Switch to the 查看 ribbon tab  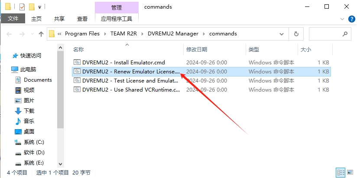pos(82,19)
